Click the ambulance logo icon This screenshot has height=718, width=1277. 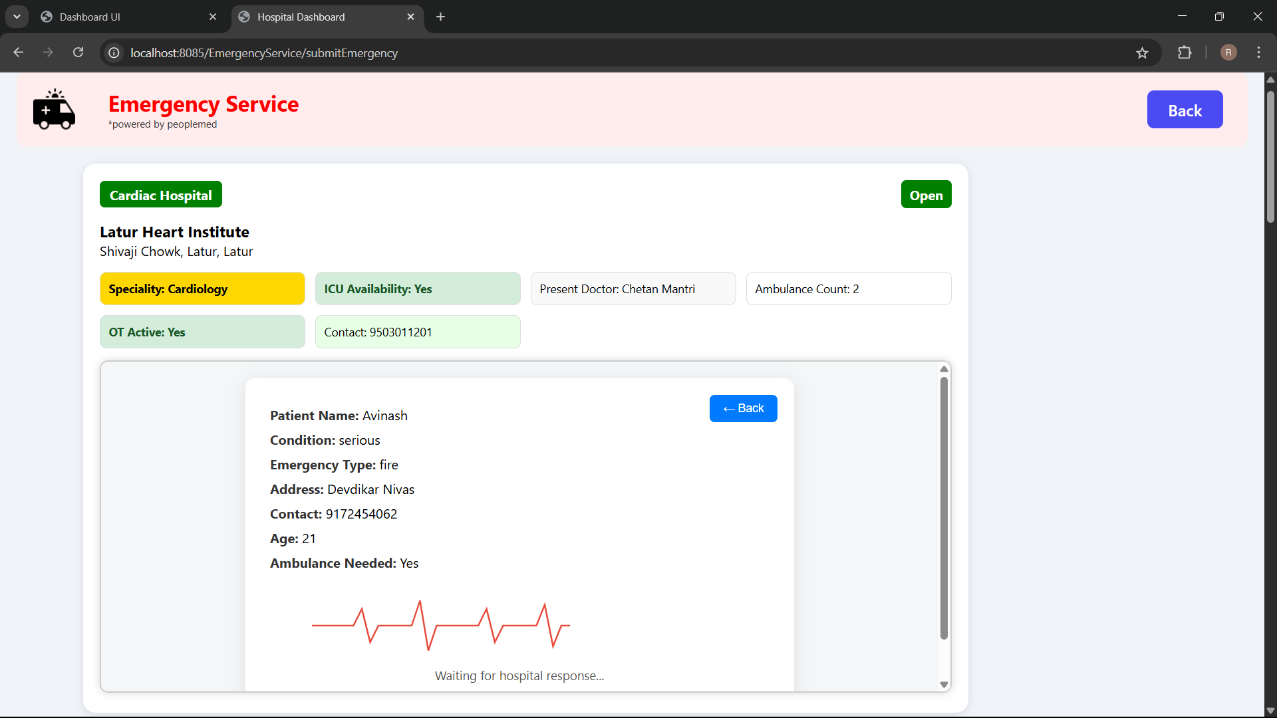[54, 110]
